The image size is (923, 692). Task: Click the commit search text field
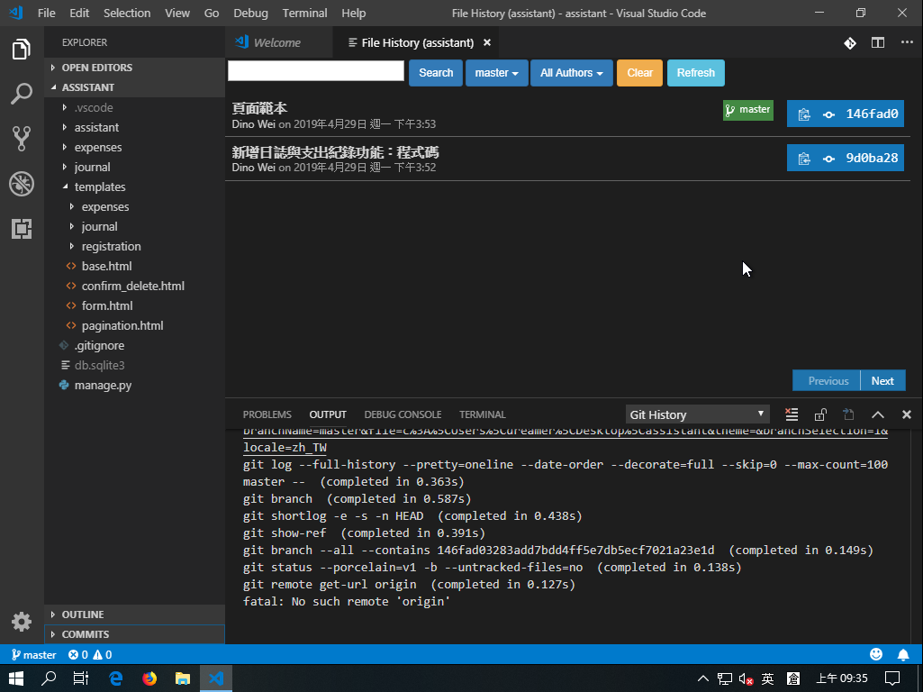pyautogui.click(x=316, y=71)
